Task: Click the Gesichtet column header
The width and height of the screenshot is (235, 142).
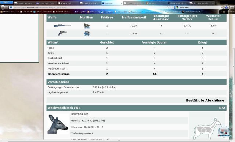Action: pyautogui.click(x=107, y=42)
